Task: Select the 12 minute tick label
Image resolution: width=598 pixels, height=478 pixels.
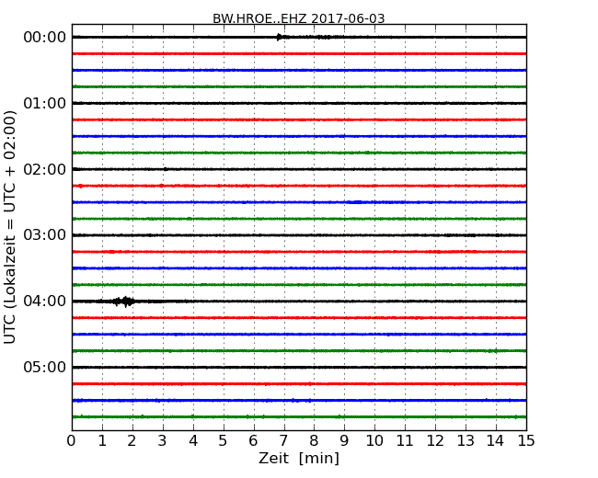Action: 435,440
